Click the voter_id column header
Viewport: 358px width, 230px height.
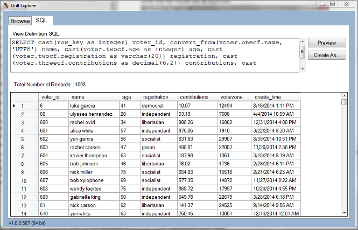pyautogui.click(x=53, y=97)
